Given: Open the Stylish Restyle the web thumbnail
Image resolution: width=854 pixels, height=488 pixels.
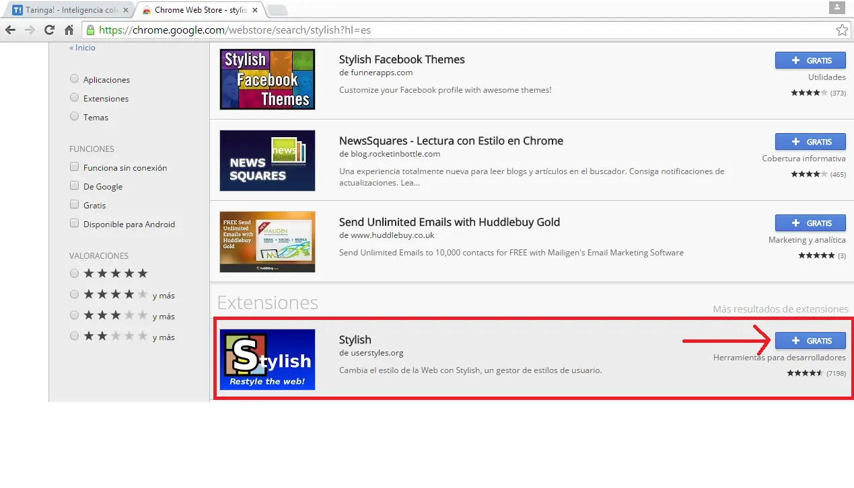Looking at the screenshot, I should (267, 360).
